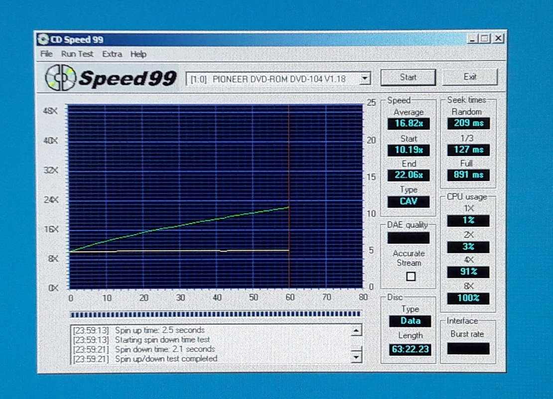Viewport: 553px width, 399px height.
Task: Click the Exit button
Action: [470, 77]
